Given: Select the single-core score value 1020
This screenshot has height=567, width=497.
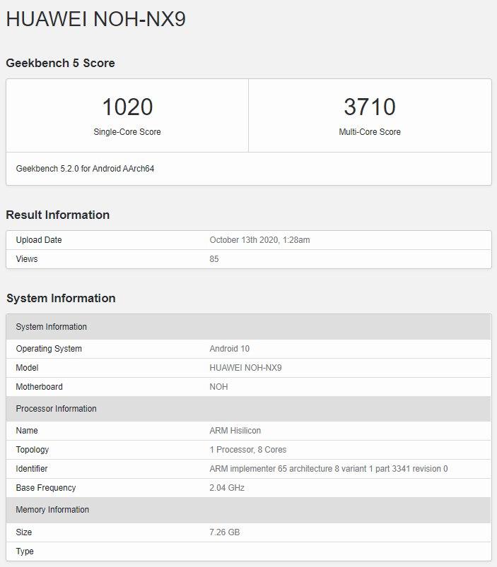Looking at the screenshot, I should pyautogui.click(x=127, y=107).
